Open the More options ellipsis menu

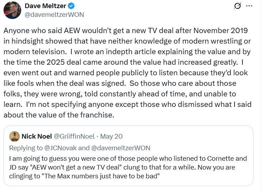coord(249,6)
